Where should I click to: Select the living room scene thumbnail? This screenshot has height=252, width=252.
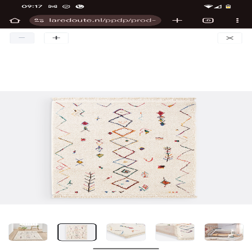click(x=28, y=232)
